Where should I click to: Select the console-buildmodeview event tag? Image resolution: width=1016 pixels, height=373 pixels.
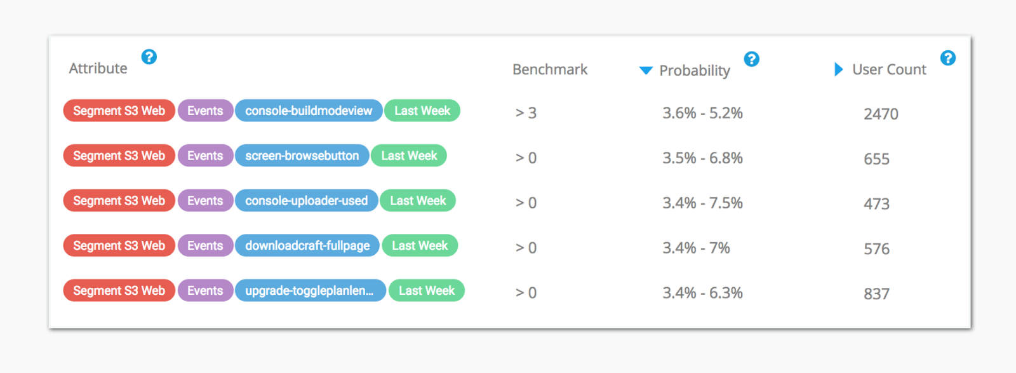coord(309,111)
